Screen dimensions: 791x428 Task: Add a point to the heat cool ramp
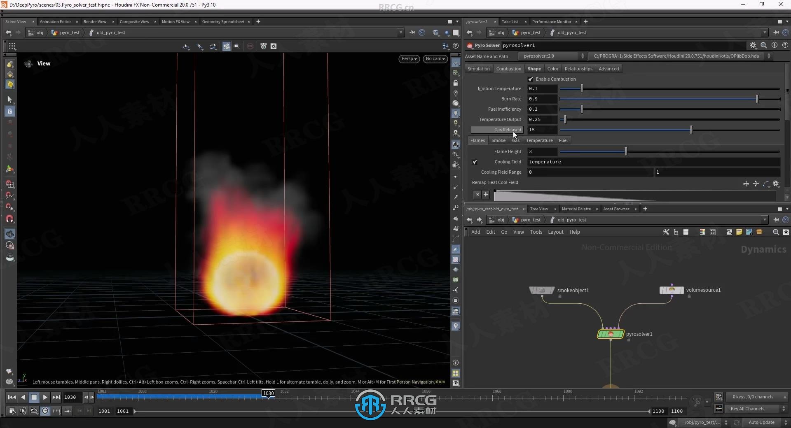pyautogui.click(x=486, y=194)
